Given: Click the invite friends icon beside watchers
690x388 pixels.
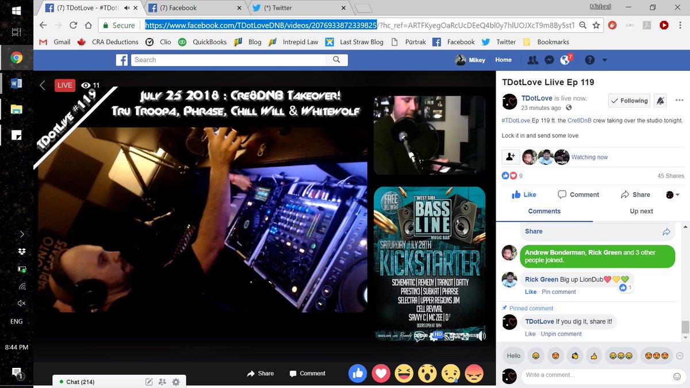Looking at the screenshot, I should pyautogui.click(x=510, y=156).
